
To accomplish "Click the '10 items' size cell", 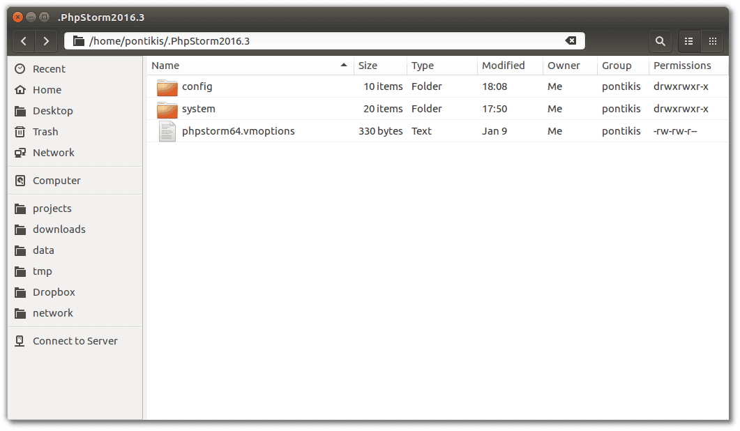I will [383, 87].
